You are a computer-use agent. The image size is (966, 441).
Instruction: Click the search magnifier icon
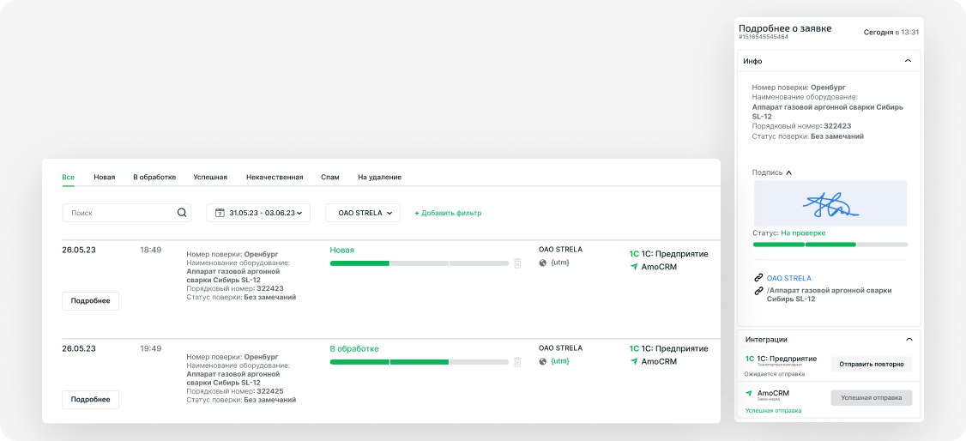pyautogui.click(x=182, y=213)
